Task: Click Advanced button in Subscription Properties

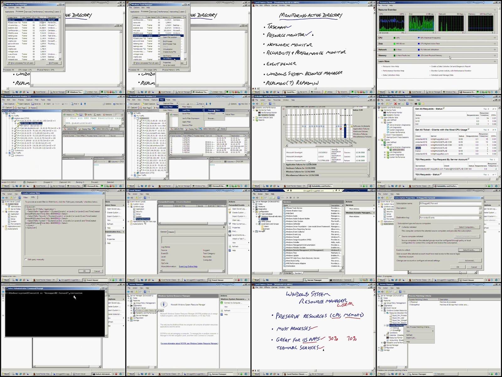Action: 470,261
